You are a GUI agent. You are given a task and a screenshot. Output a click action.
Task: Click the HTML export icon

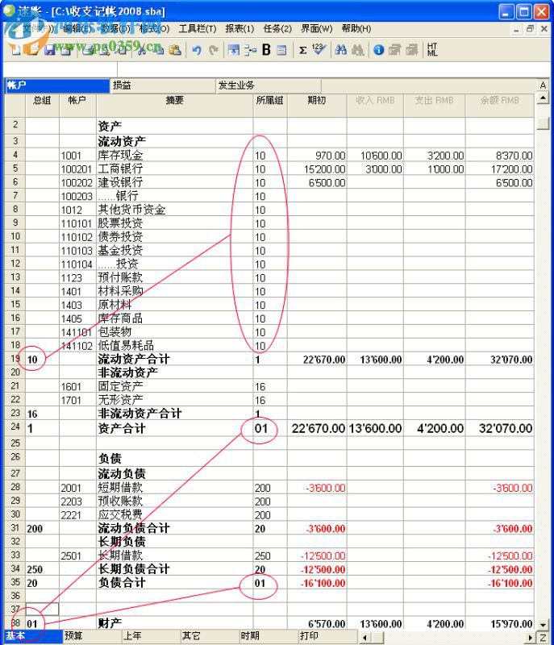click(x=432, y=49)
